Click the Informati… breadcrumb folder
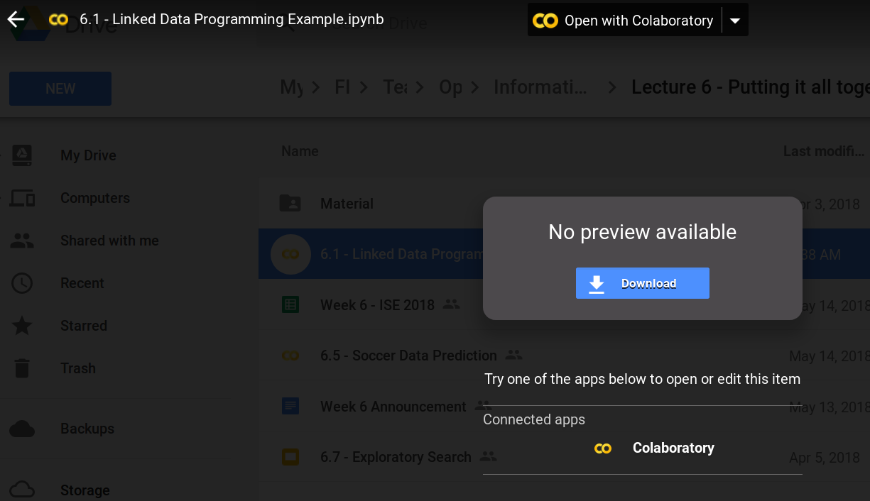This screenshot has width=870, height=501. coord(540,87)
